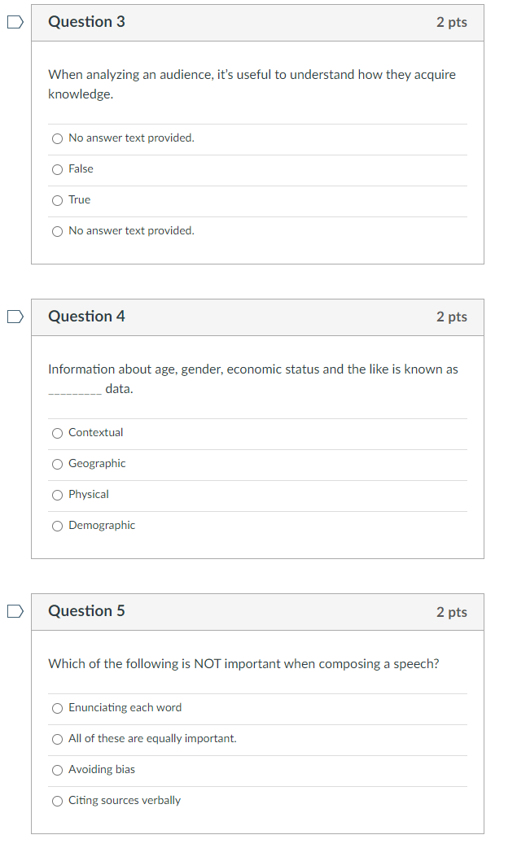Click the Question 5 header
This screenshot has width=517, height=848.
click(86, 610)
